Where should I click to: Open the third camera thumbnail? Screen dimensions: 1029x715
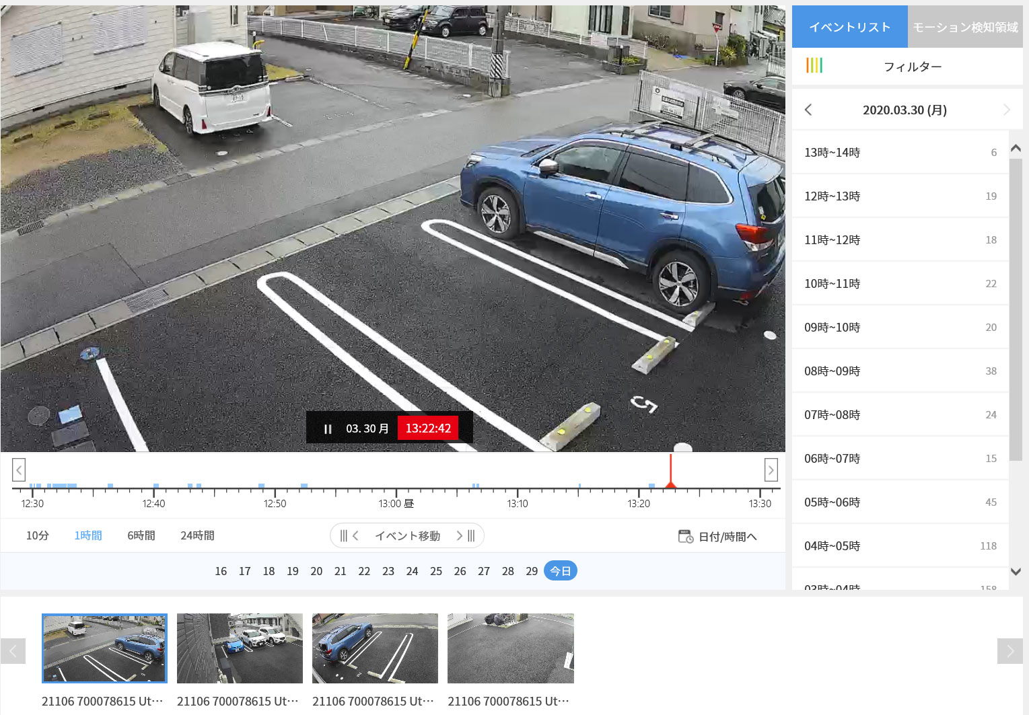click(x=375, y=648)
